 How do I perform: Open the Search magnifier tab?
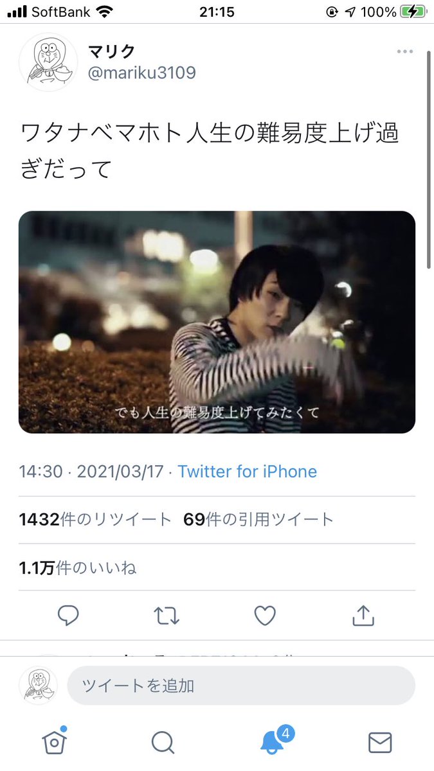point(163,743)
